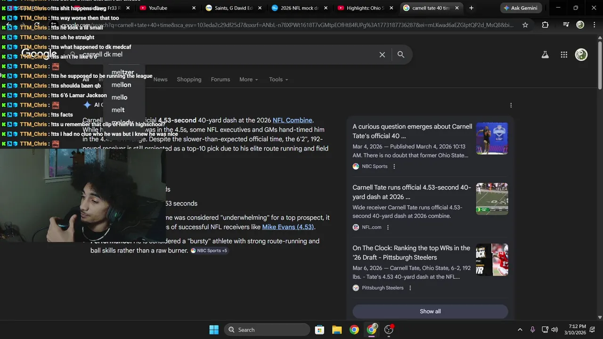Screen dimensions: 603x339
Task: Click the magnifying glass search button
Action: click(401, 55)
